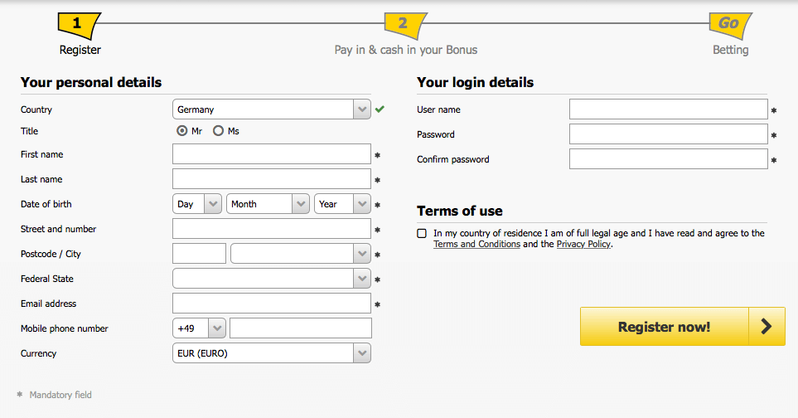Click the Last name input field
This screenshot has height=418, width=798.
point(272,179)
